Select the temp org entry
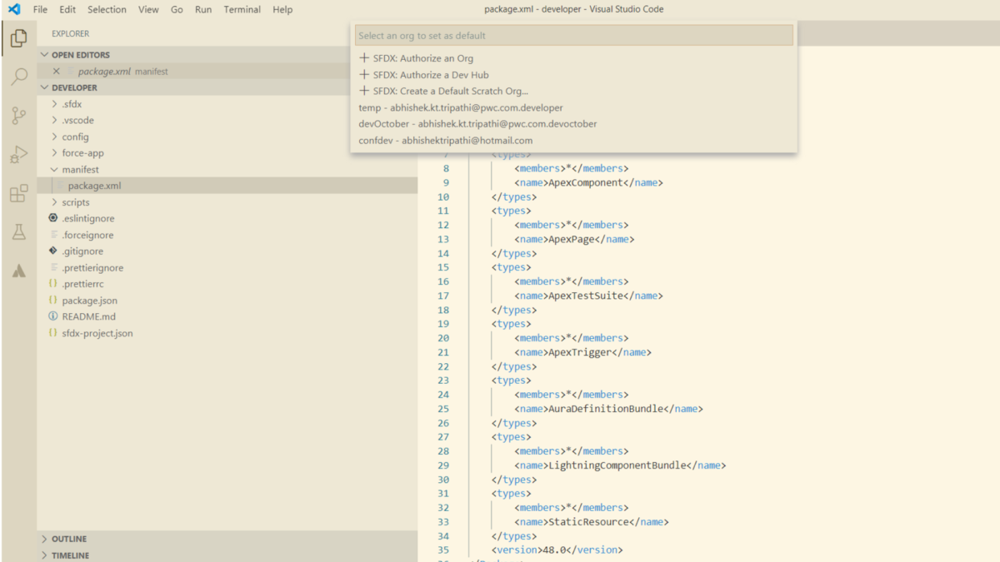The height and width of the screenshot is (562, 1000). tap(573, 107)
